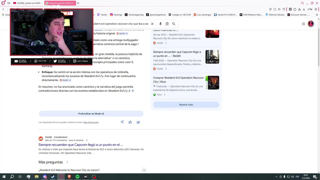Open Reddit result title Siempre recuerden que Capcom
This screenshot has width=320, height=180.
(80, 145)
